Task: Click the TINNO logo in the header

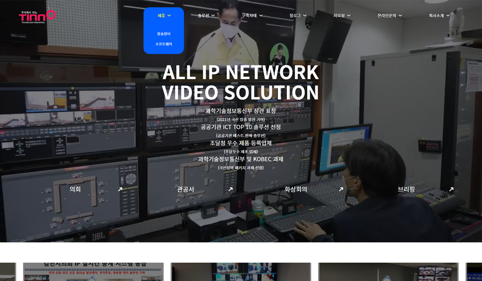Action: 37,16
